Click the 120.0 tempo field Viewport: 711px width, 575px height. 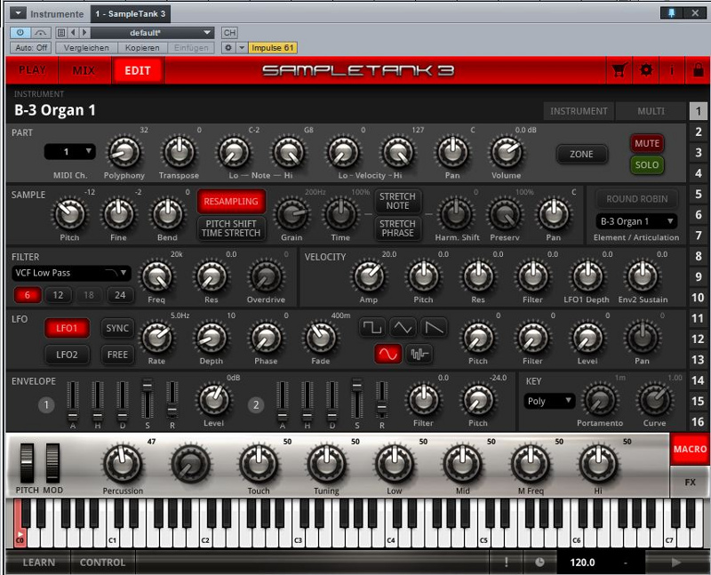pos(582,563)
